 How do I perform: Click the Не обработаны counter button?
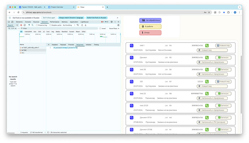(x=150, y=20)
